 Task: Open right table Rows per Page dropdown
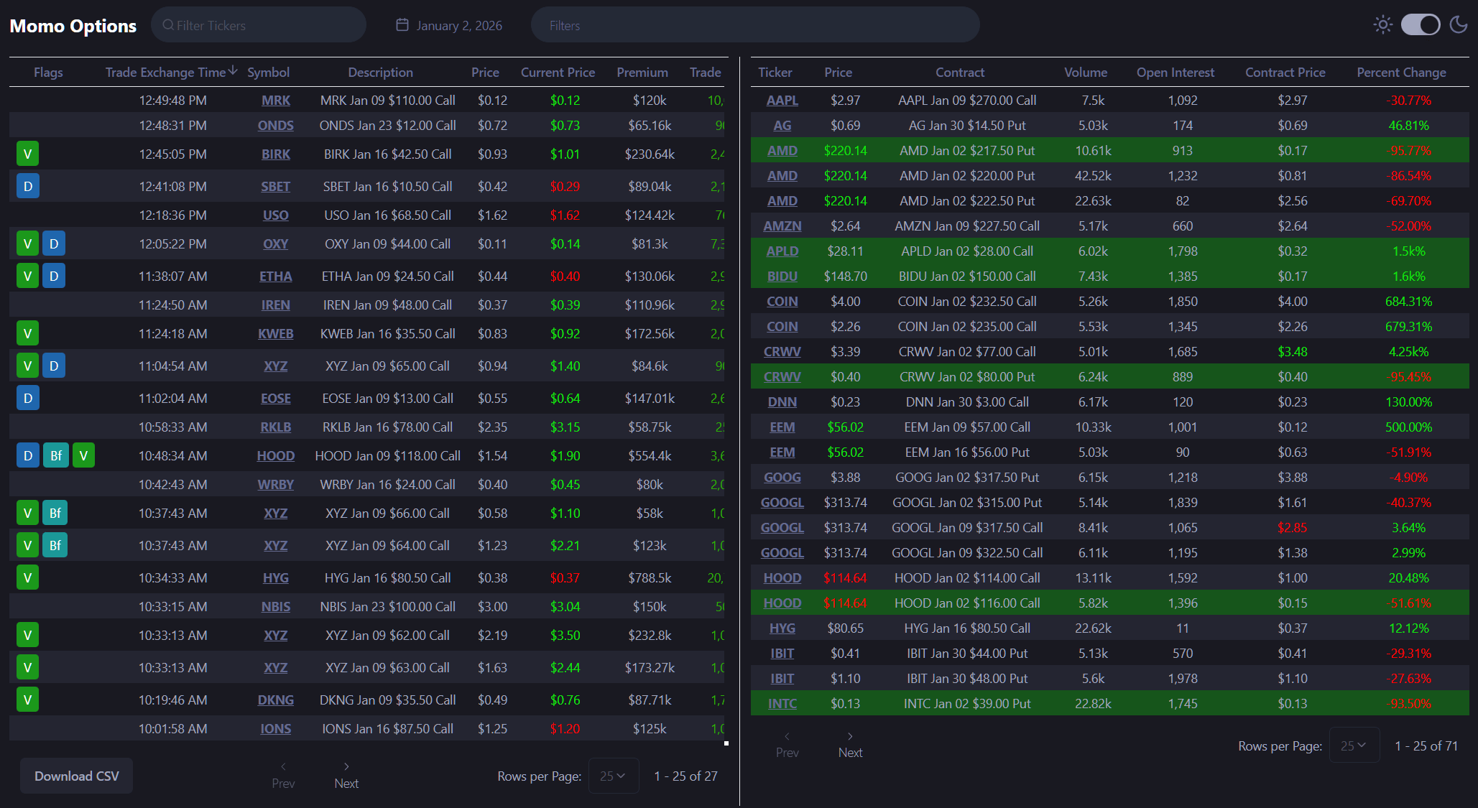click(x=1354, y=746)
